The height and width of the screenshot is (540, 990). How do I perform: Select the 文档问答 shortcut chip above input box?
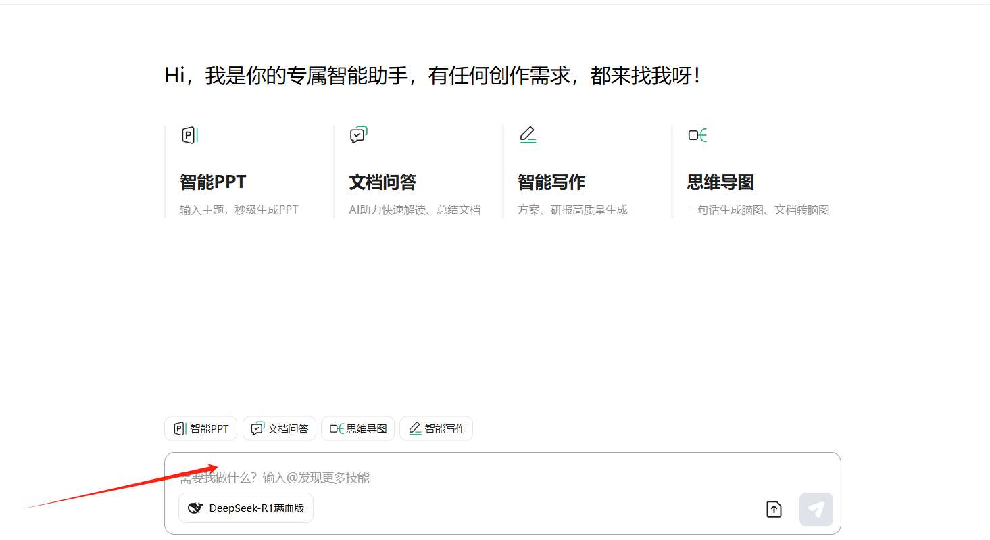279,428
